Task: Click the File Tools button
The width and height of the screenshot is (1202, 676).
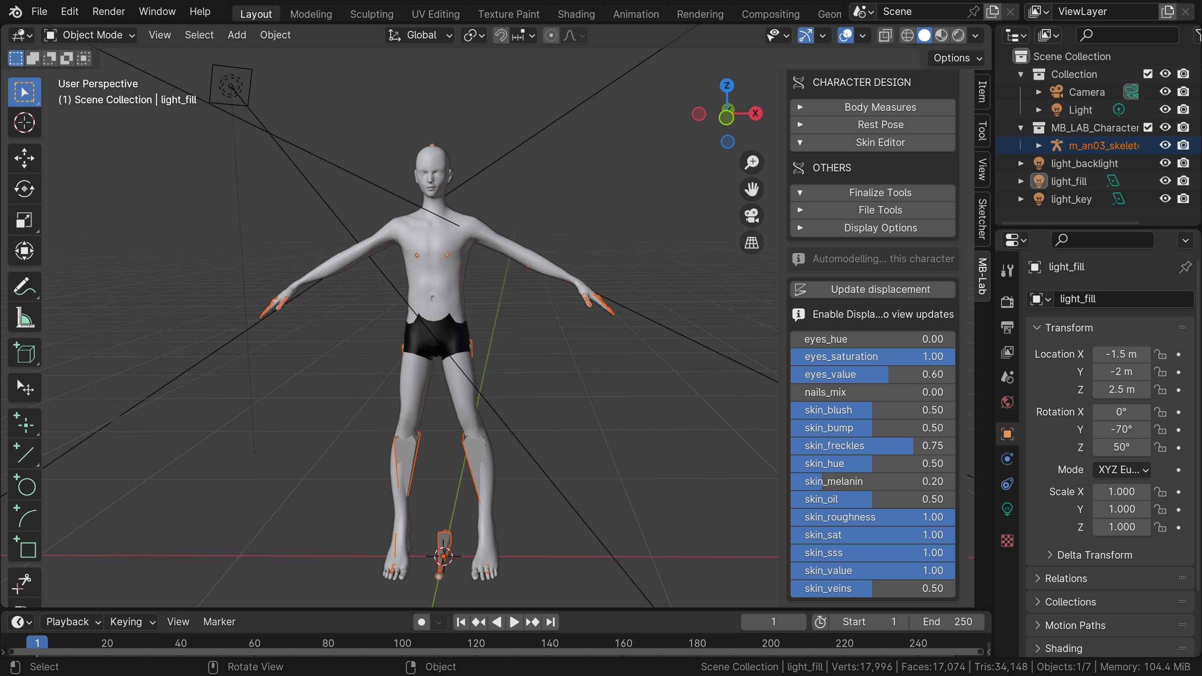Action: point(872,210)
